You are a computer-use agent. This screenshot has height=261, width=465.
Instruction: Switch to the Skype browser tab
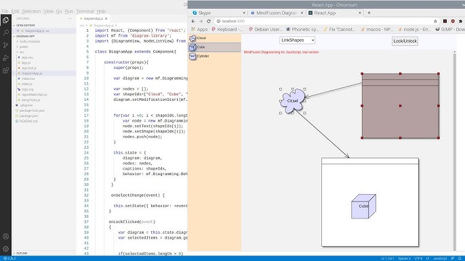coord(218,13)
